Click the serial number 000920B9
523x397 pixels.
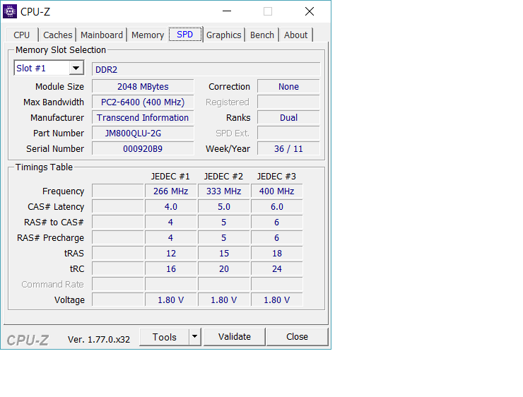tap(143, 148)
